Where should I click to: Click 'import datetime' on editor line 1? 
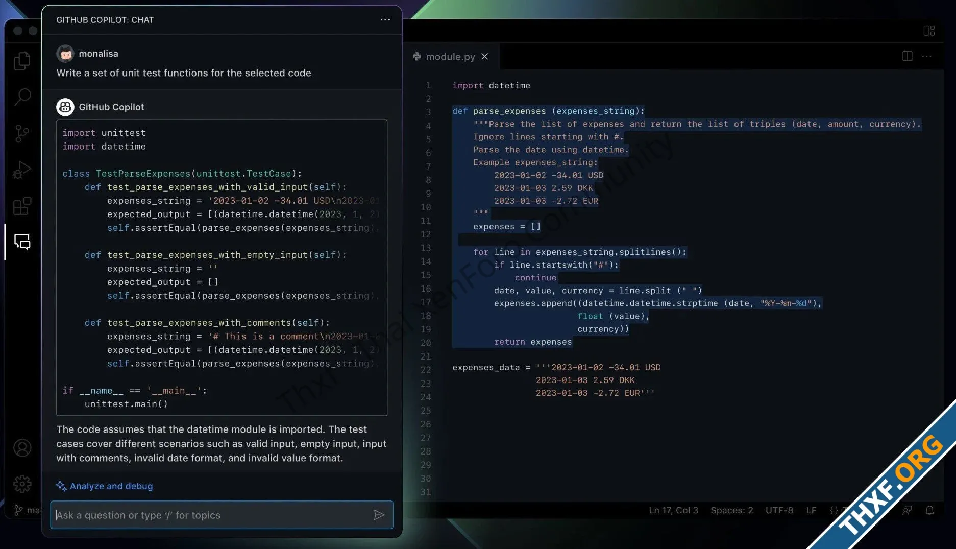click(x=491, y=85)
